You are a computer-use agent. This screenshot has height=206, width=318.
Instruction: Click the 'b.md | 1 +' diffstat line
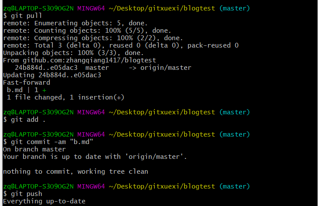pos(27,90)
